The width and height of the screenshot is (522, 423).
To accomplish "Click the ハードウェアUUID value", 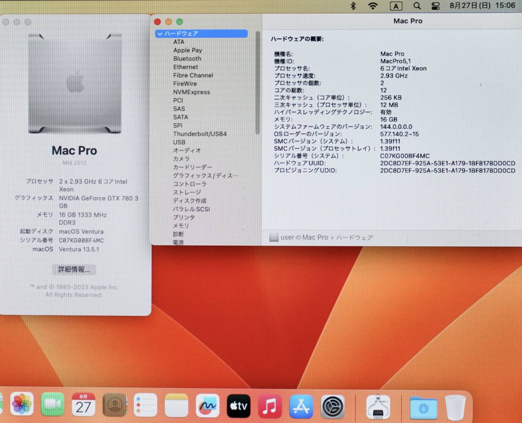I will pyautogui.click(x=448, y=163).
